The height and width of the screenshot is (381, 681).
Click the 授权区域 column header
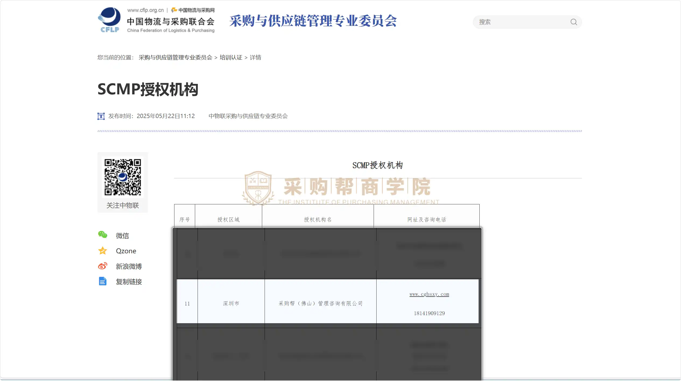tap(229, 220)
